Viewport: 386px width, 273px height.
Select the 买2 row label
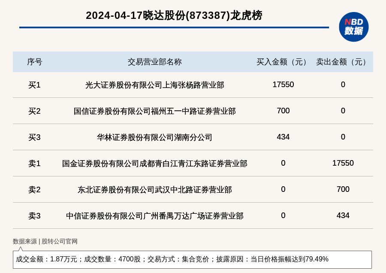[x=34, y=111]
